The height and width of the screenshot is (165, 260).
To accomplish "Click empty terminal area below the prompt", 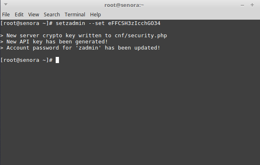I will tap(130, 113).
